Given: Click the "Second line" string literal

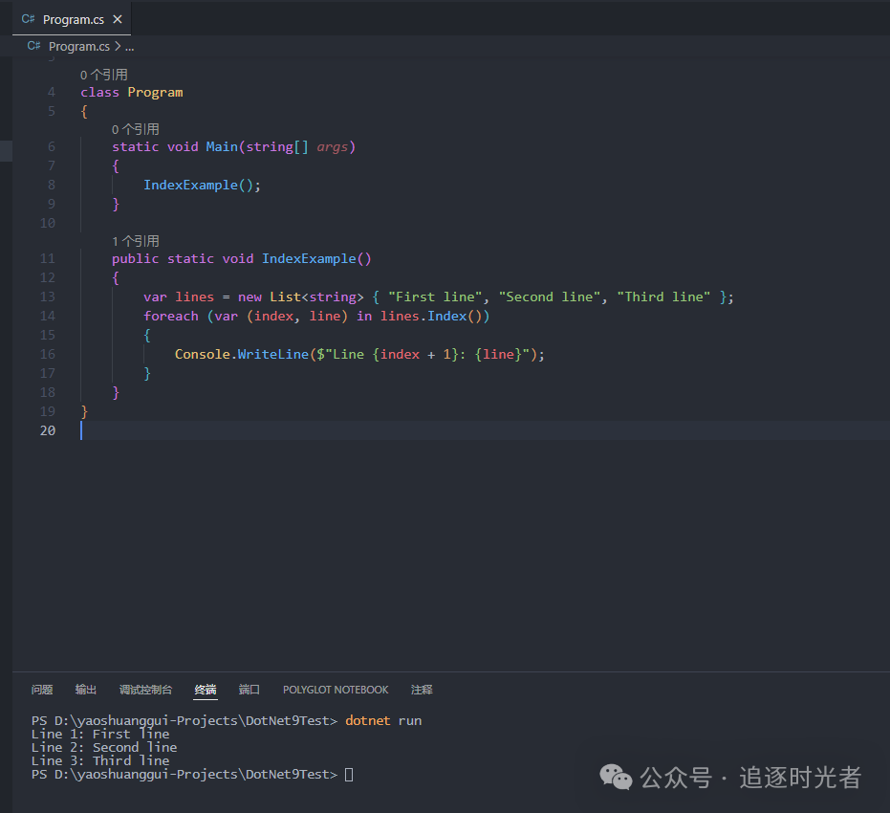Looking at the screenshot, I should pos(550,297).
